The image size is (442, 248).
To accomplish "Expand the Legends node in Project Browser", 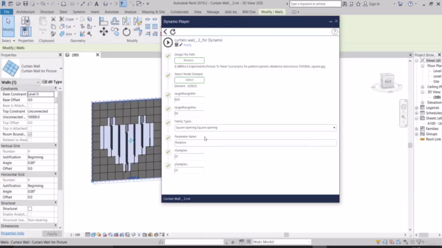I will pyautogui.click(x=416, y=107).
